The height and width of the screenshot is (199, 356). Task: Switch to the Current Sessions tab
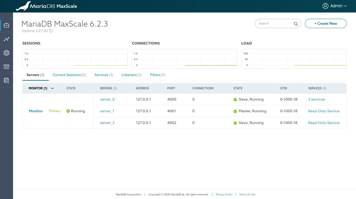pos(69,75)
